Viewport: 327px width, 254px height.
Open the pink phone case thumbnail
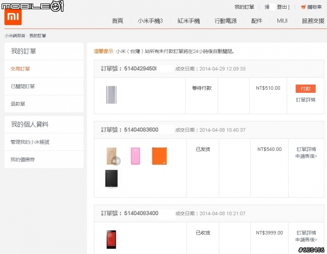[135, 156]
